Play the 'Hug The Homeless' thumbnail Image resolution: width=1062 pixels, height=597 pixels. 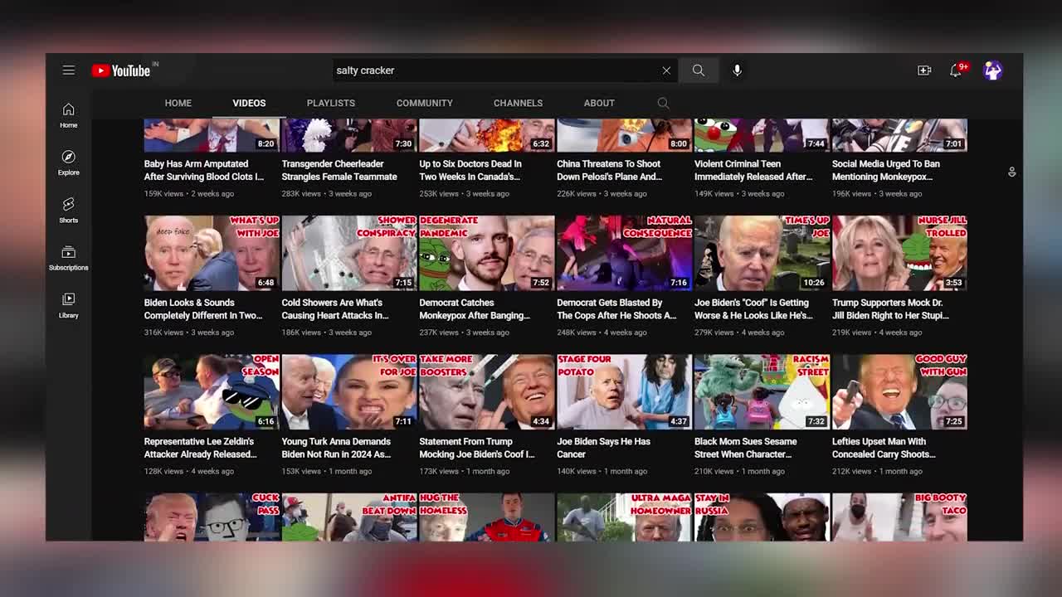click(487, 517)
